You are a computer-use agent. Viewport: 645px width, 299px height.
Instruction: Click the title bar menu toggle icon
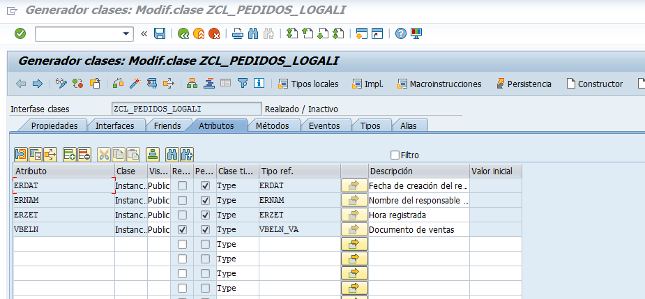13,11
